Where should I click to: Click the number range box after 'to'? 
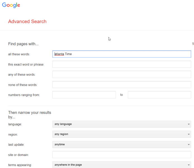pyautogui.click(x=159, y=95)
